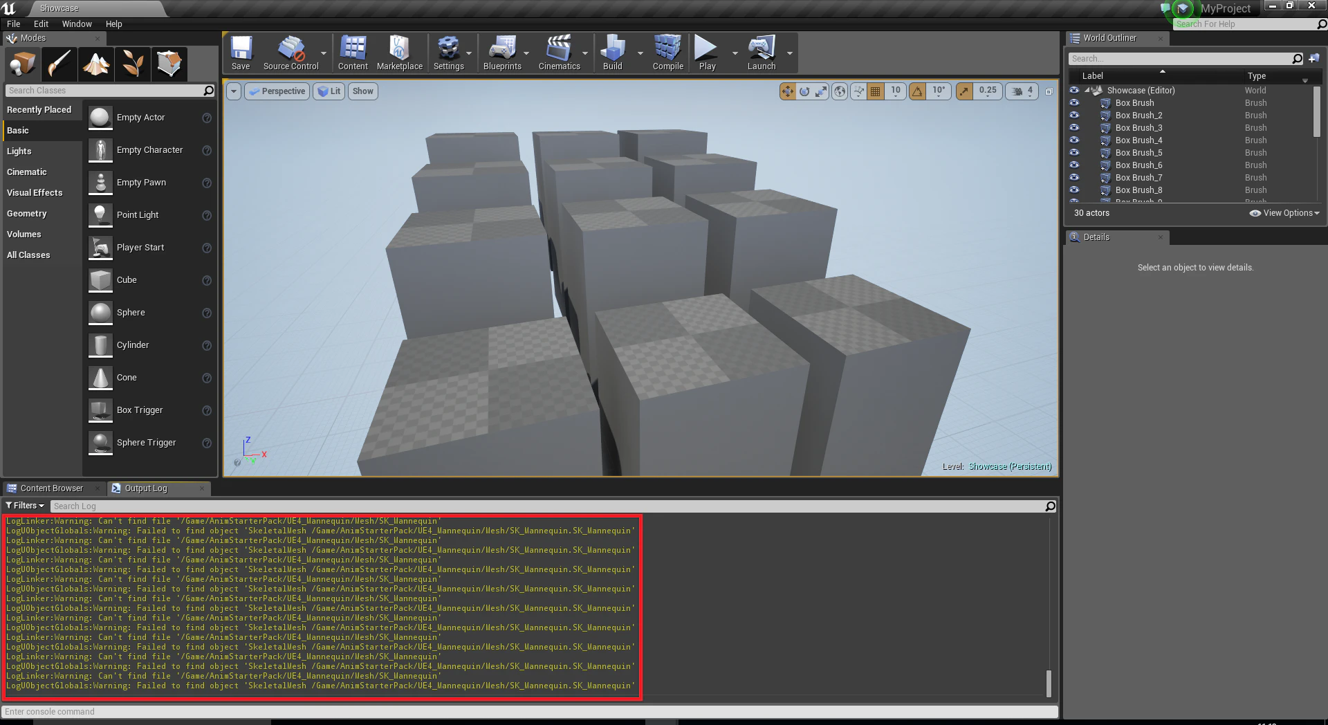Click the Save toolbar icon
This screenshot has width=1328, height=725.
coord(241,53)
